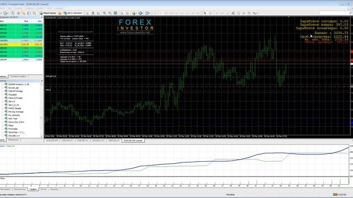
Task: Open the Periods clock icon
Action: coord(140,13)
